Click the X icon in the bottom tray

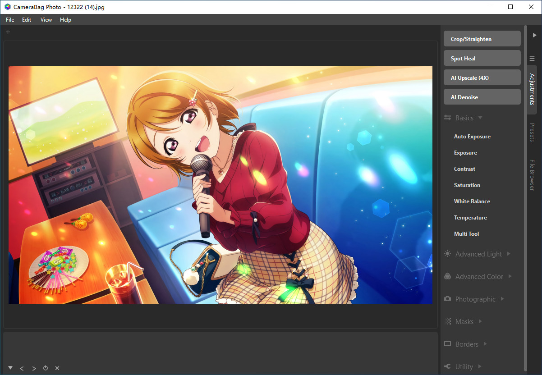click(57, 368)
